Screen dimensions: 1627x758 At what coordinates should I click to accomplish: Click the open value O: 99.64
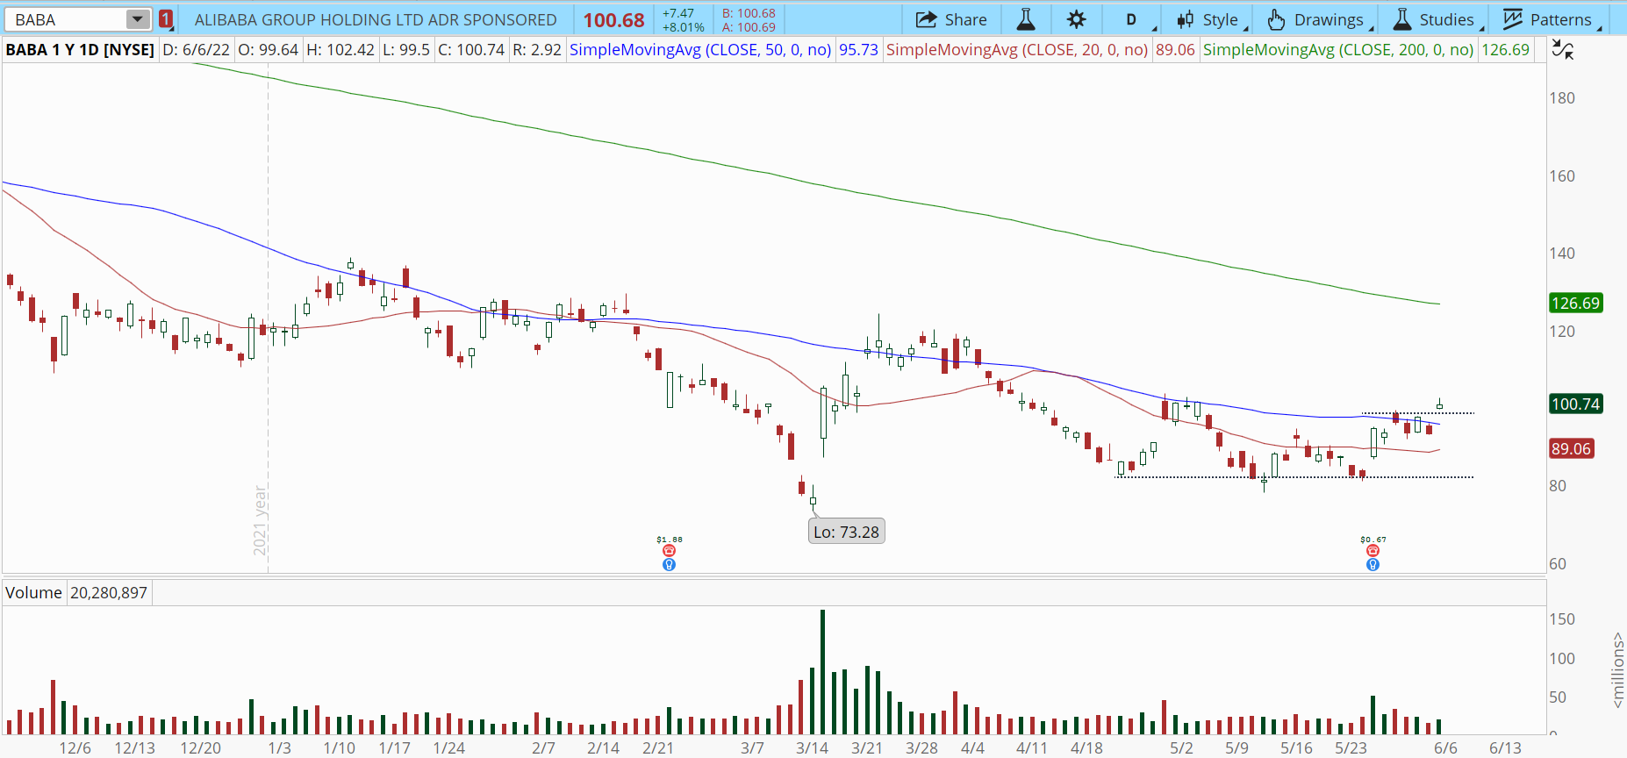[268, 50]
